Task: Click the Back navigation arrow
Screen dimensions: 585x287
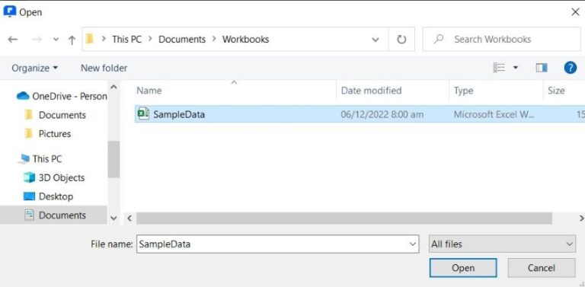Action: pyautogui.click(x=13, y=40)
